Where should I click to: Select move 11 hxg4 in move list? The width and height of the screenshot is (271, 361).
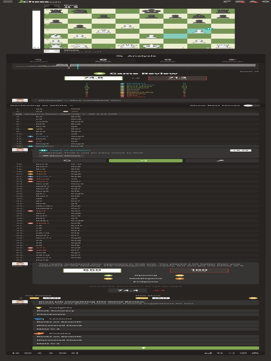(x=42, y=136)
